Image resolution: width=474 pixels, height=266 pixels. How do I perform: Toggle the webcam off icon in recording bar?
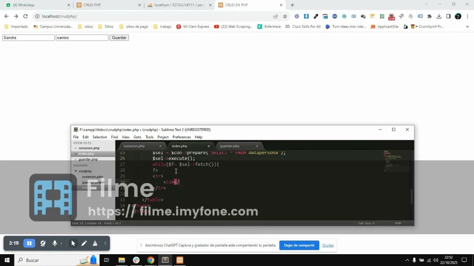[x=43, y=243]
